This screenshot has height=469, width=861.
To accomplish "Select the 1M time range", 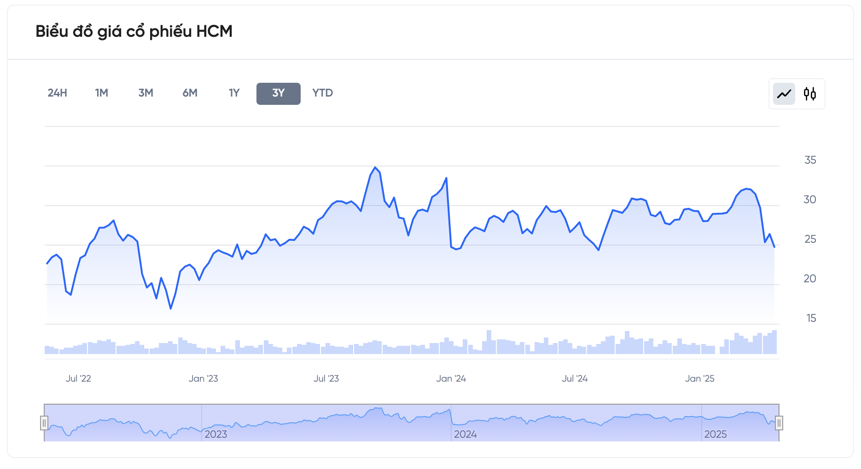I will coord(102,93).
